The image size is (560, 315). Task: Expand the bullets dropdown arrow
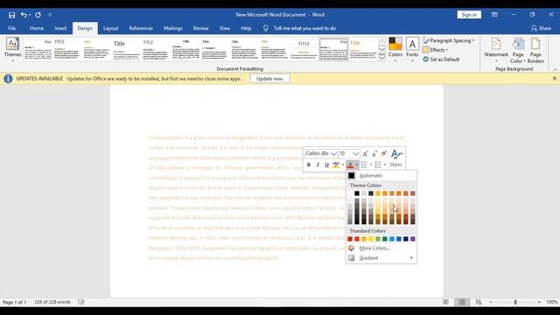371,165
